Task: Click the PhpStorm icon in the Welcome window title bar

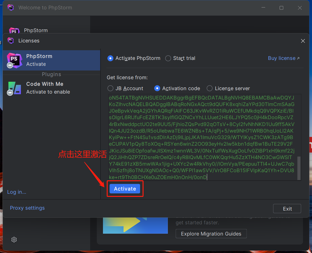Action: (11, 7)
